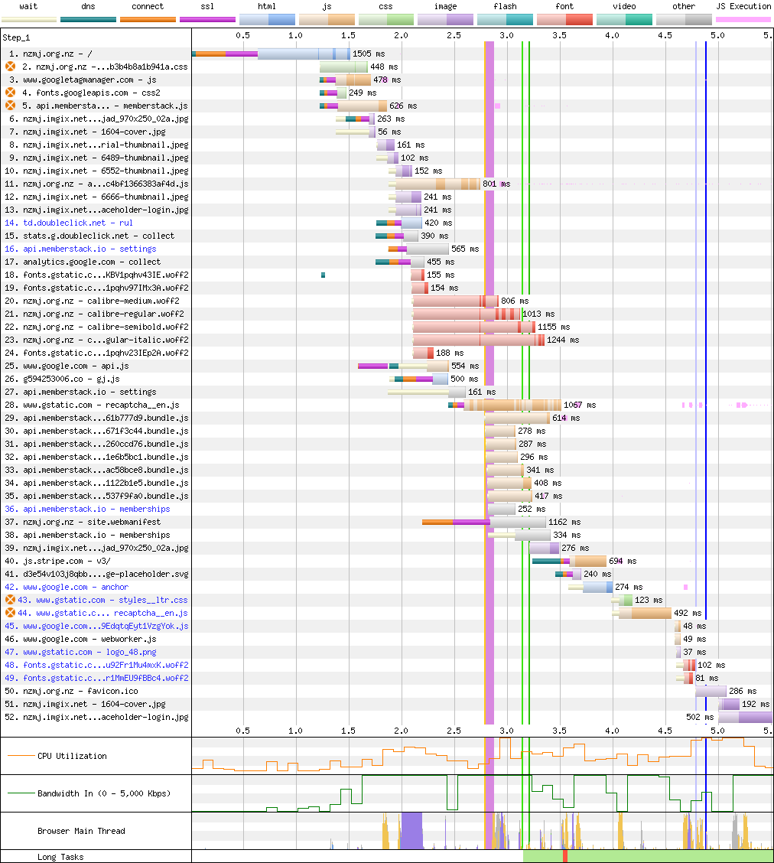The image size is (774, 863).
Task: Open request 47 logo_48.png link
Action: 80,652
